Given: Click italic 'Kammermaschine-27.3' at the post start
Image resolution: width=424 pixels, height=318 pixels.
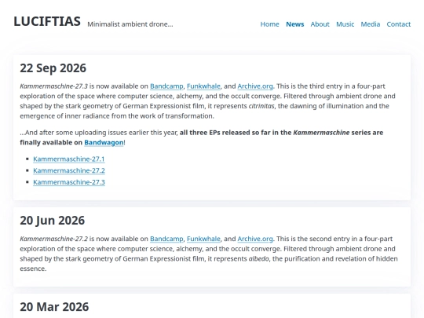Looking at the screenshot, I should 54,86.
